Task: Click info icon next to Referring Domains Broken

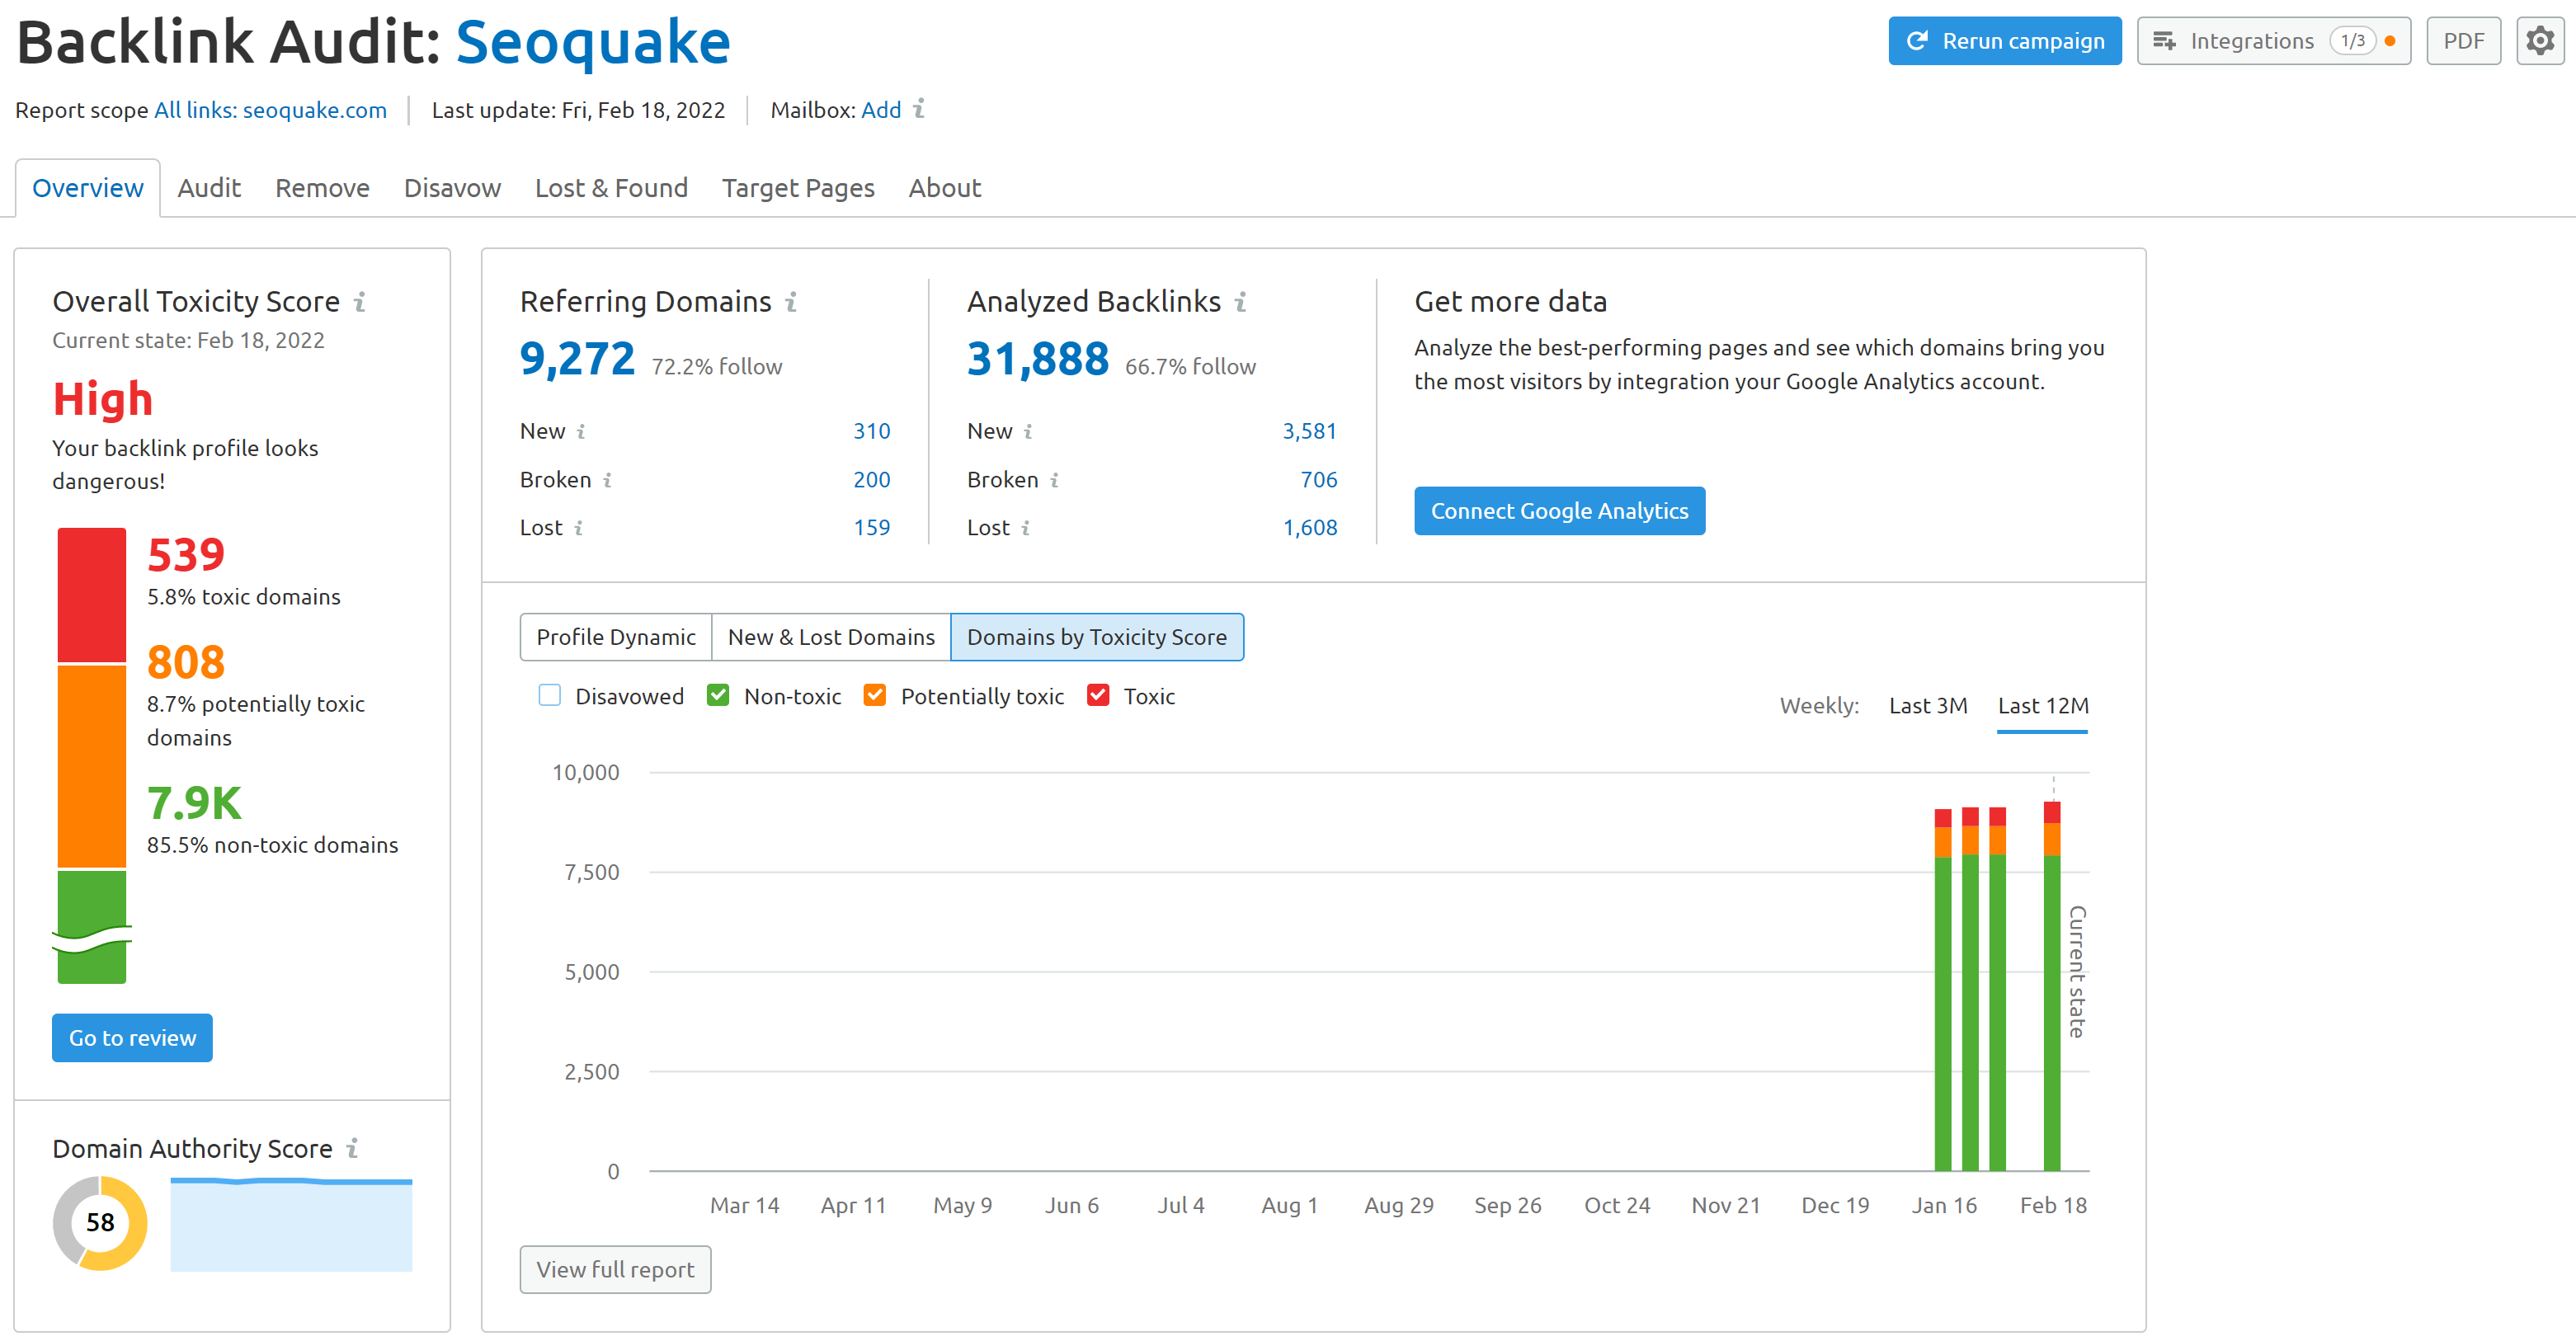Action: point(607,480)
